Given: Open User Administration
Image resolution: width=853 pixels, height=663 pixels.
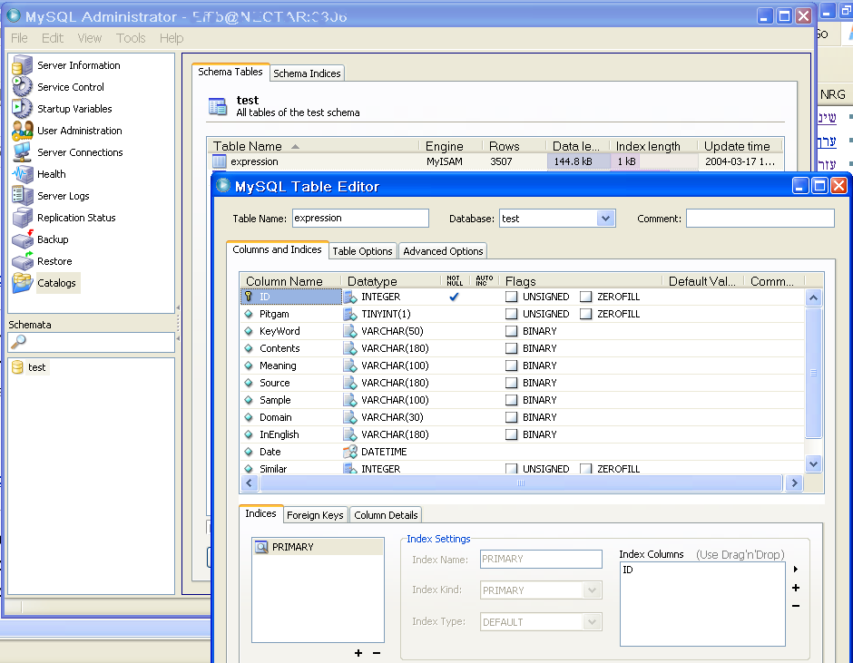Looking at the screenshot, I should coord(77,131).
